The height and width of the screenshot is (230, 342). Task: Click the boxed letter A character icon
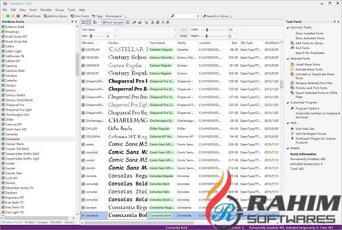tap(128, 22)
